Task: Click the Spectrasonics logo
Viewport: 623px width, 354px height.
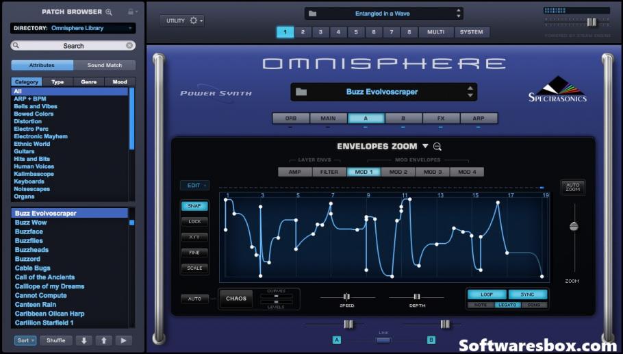Action: [x=558, y=89]
